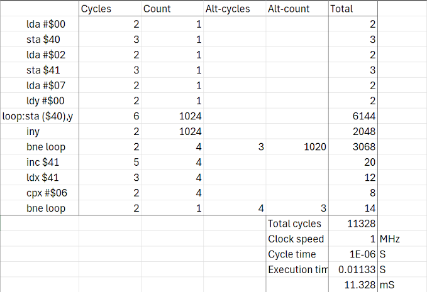The width and height of the screenshot is (427, 292).
Task: Select the cycle time value 1E-06
Action: coord(353,254)
